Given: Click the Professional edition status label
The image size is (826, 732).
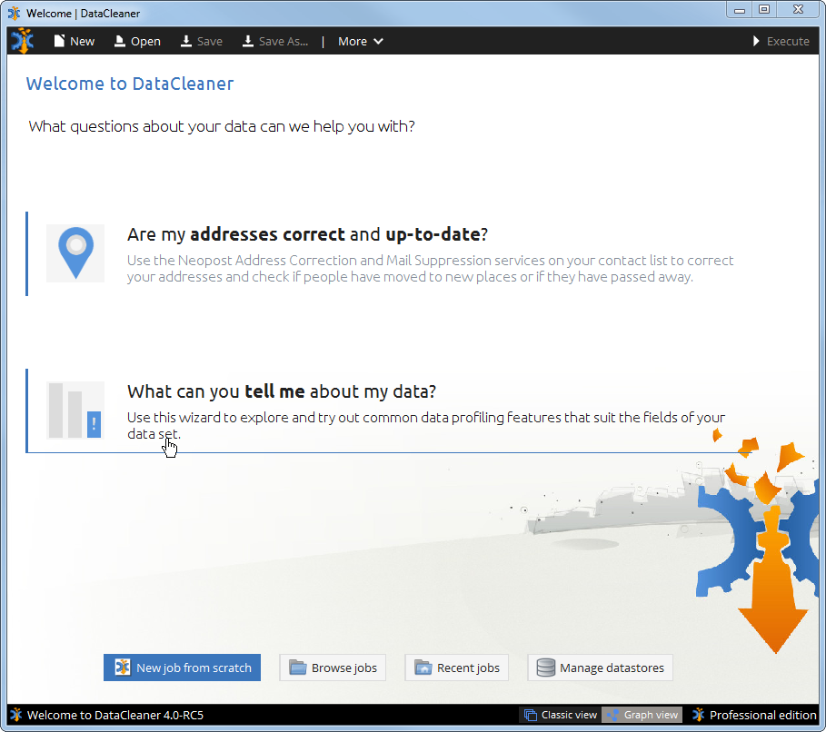Looking at the screenshot, I should (x=754, y=715).
